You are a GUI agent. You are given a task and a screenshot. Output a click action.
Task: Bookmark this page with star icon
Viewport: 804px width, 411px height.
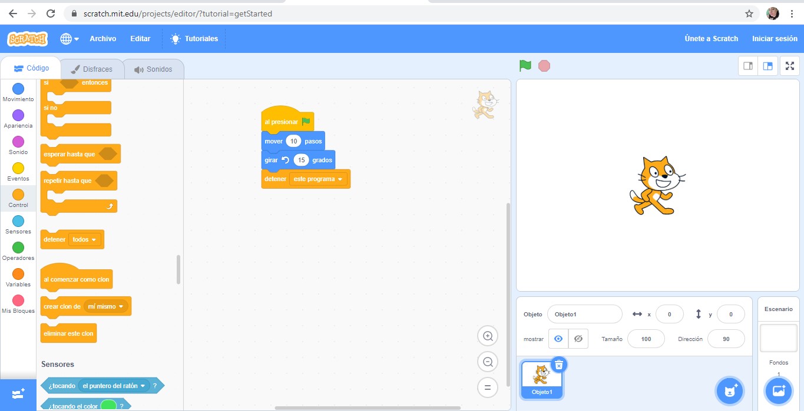749,14
